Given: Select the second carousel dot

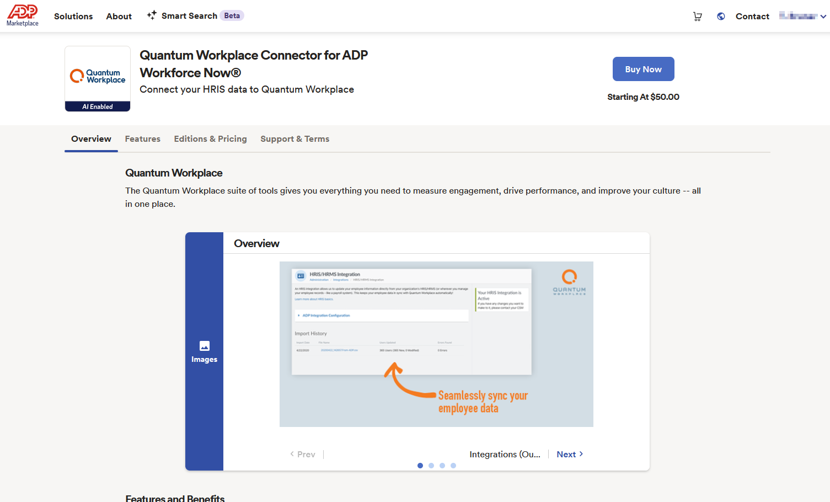Looking at the screenshot, I should pos(431,466).
